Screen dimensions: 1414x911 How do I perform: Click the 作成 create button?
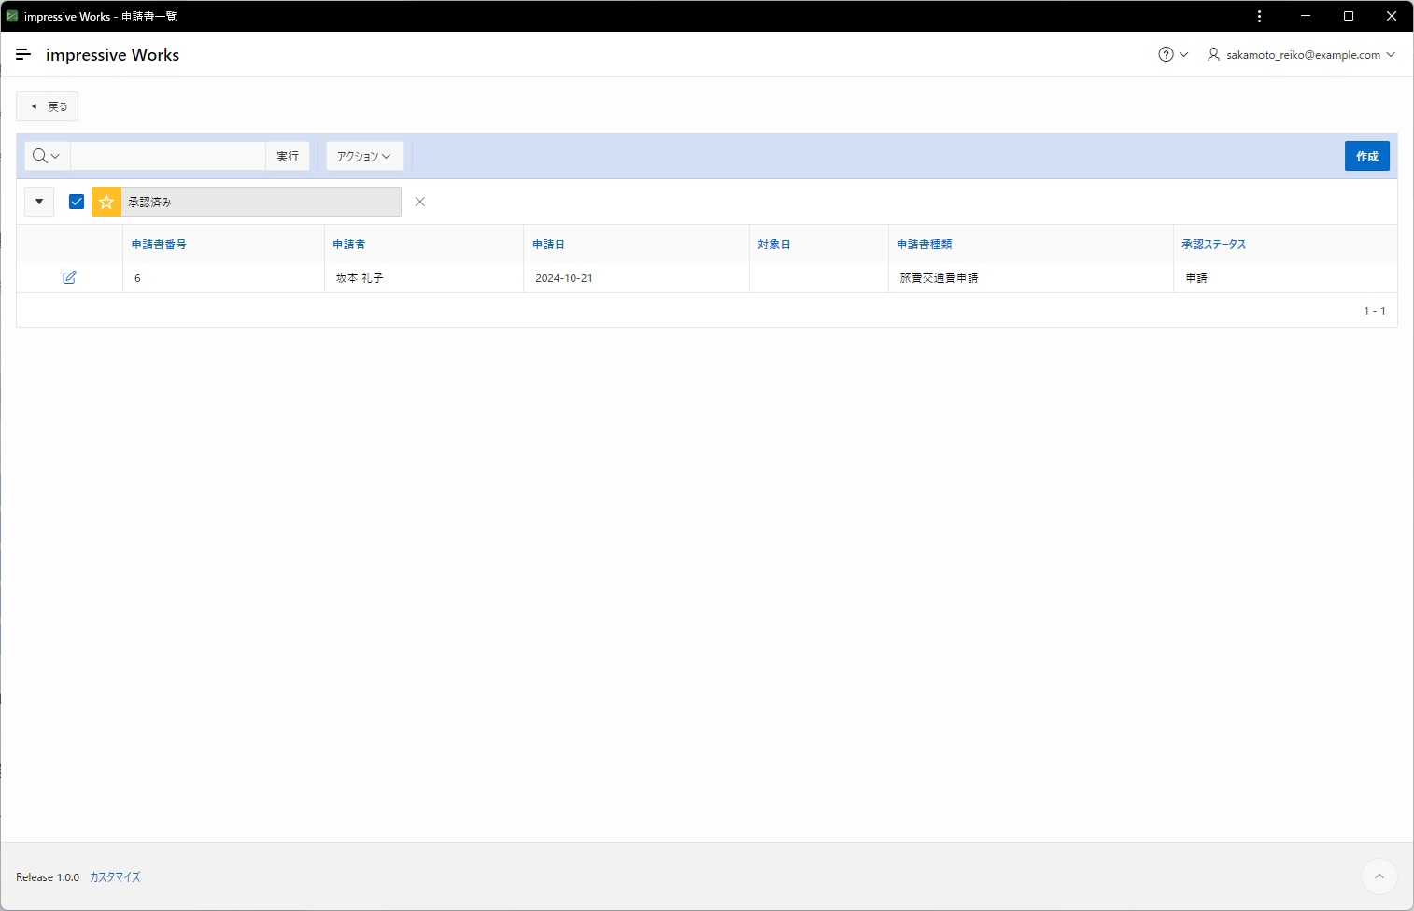point(1366,156)
